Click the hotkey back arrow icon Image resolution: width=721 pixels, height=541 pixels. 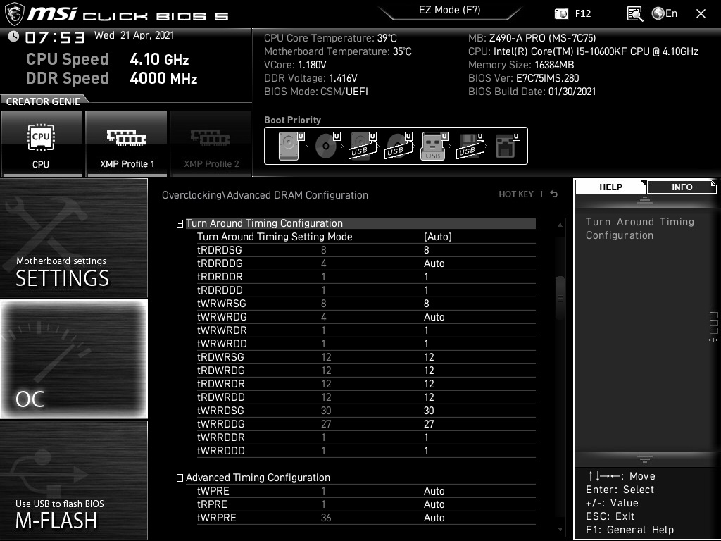[553, 194]
